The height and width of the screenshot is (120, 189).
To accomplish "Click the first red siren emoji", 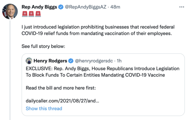I will click(x=25, y=14).
